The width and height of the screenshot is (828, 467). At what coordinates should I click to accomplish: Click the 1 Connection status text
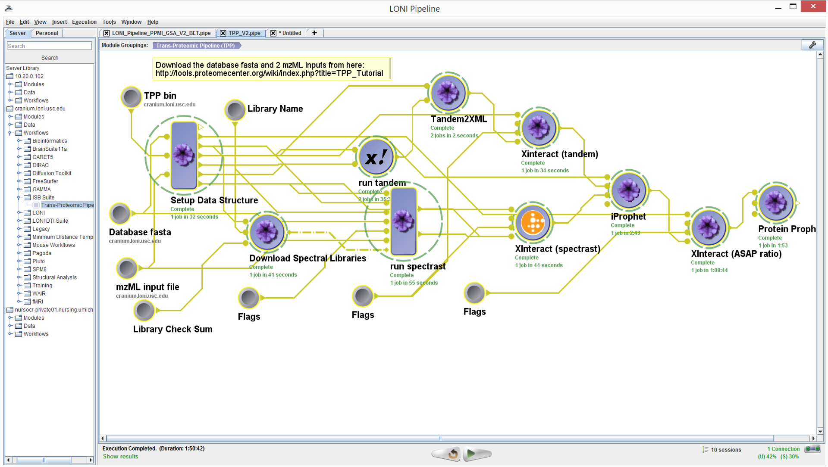783,449
